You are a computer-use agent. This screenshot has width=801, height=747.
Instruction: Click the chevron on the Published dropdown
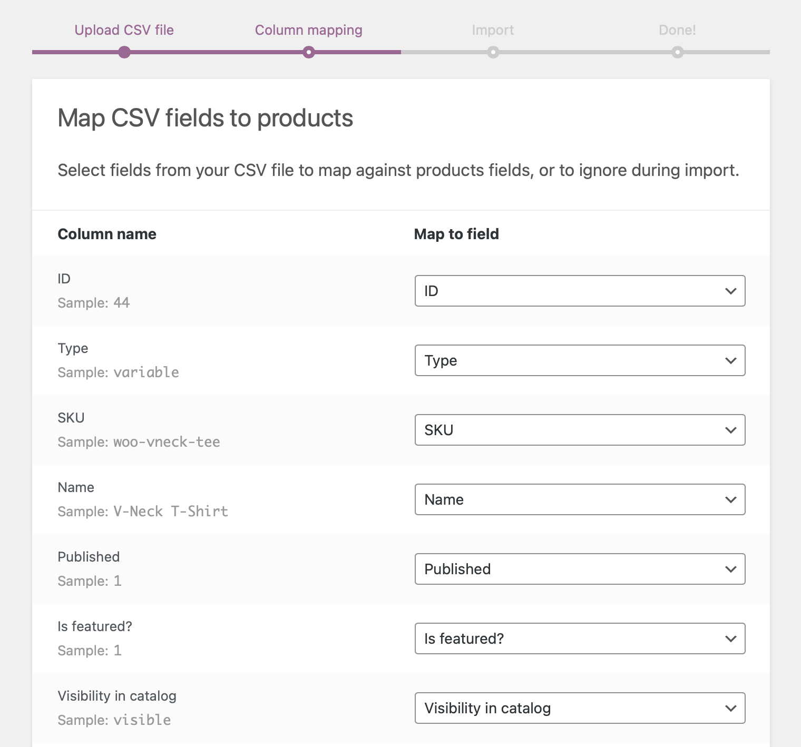[x=730, y=569]
